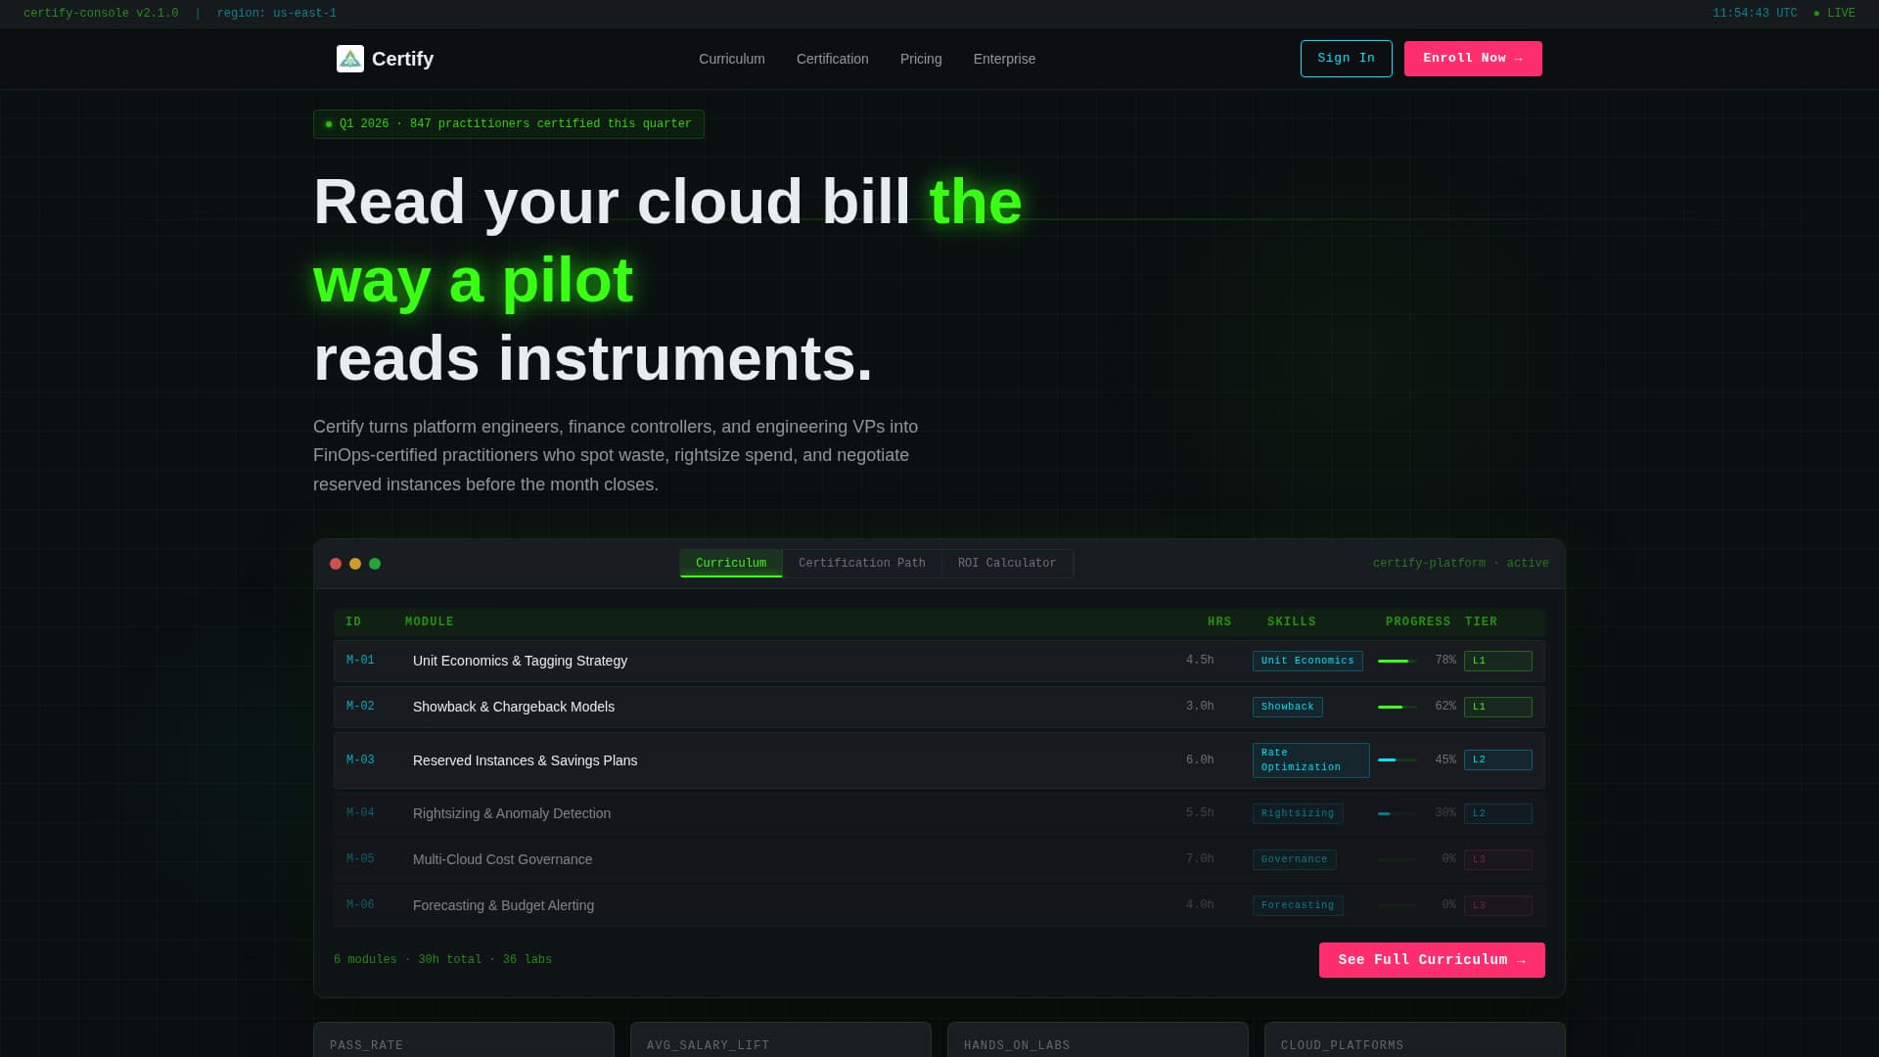Click the green window dot
1879x1057 pixels.
point(375,564)
